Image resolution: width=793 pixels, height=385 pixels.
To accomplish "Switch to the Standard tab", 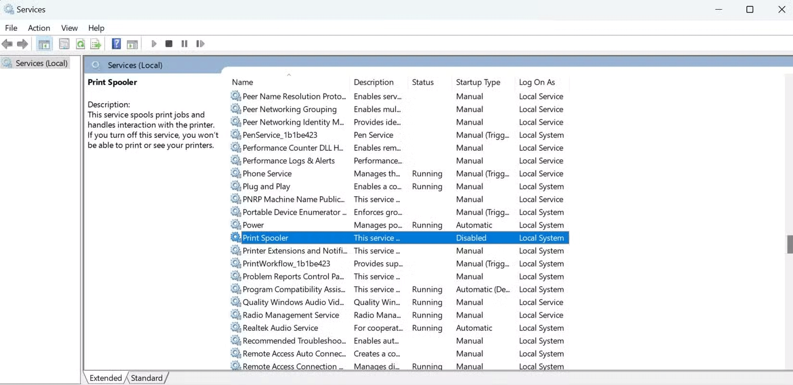I will pyautogui.click(x=147, y=378).
